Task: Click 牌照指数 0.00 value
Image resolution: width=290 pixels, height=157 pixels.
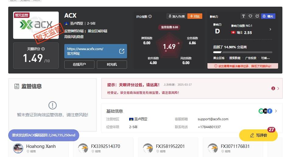Action: (x=147, y=43)
